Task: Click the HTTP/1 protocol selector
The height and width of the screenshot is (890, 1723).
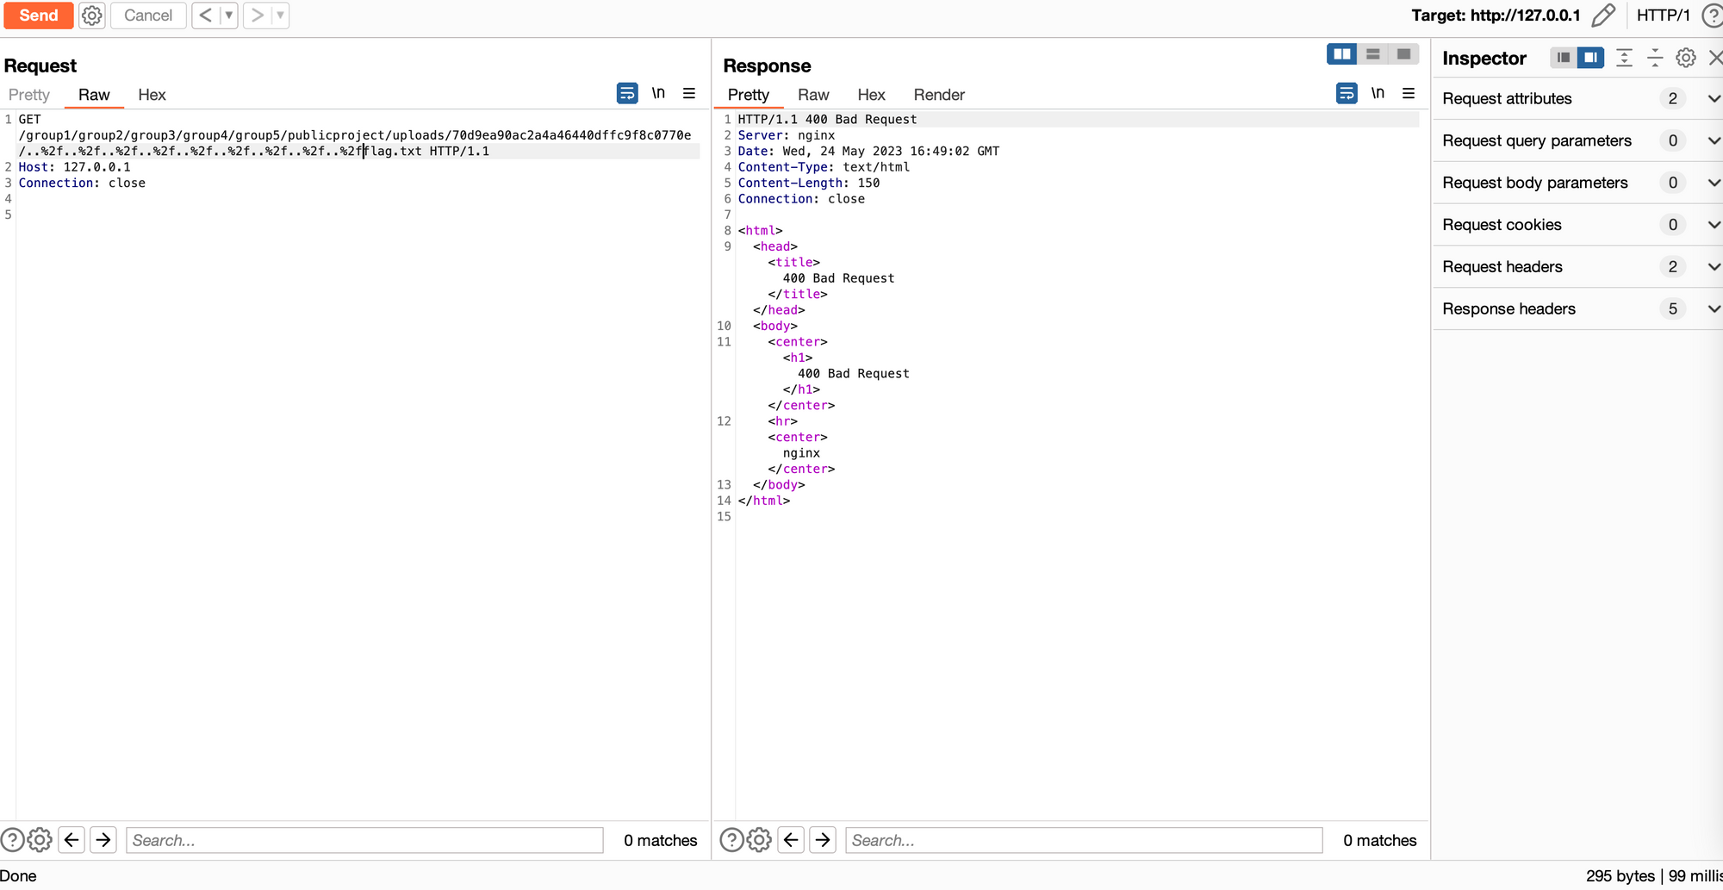Action: 1664,16
